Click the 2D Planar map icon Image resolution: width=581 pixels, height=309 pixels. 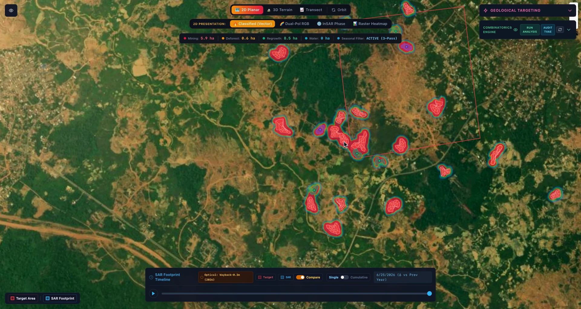point(237,10)
